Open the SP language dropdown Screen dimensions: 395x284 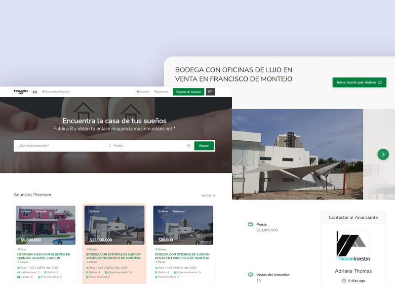(x=210, y=92)
